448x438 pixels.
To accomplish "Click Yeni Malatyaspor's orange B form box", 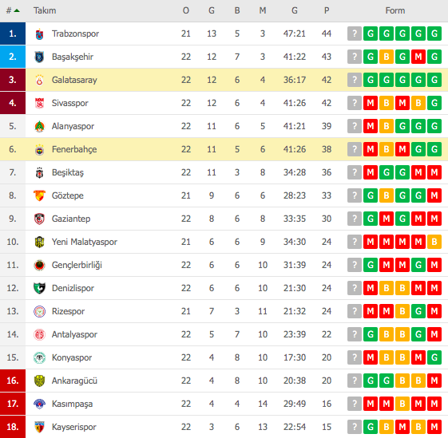I will pyautogui.click(x=434, y=242).
